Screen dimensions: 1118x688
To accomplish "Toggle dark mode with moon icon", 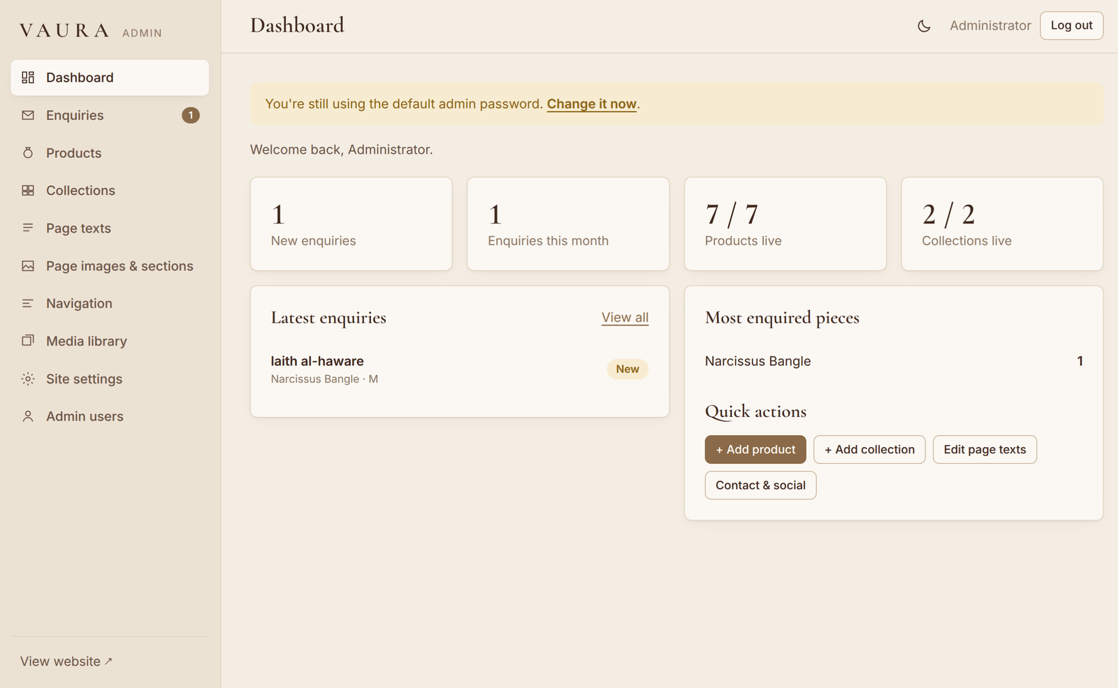I will pos(924,26).
